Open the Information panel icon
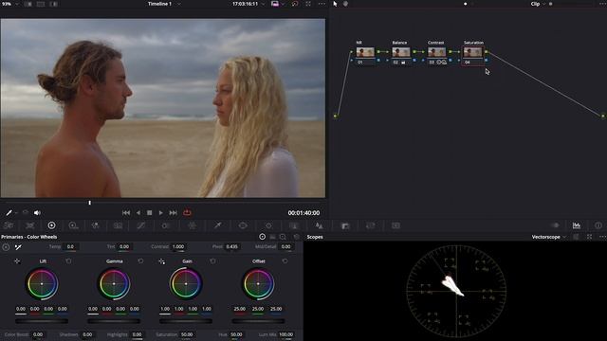This screenshot has width=607, height=341. [598, 225]
